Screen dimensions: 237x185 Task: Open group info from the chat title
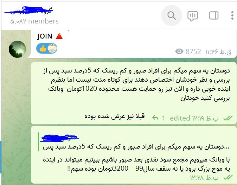[29, 11]
